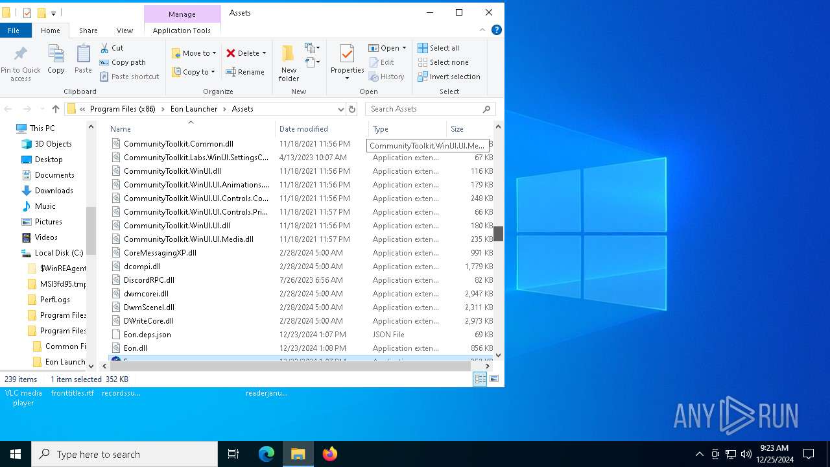Collapse the ribbon with the chevron
Image resolution: width=830 pixels, height=467 pixels.
point(482,30)
